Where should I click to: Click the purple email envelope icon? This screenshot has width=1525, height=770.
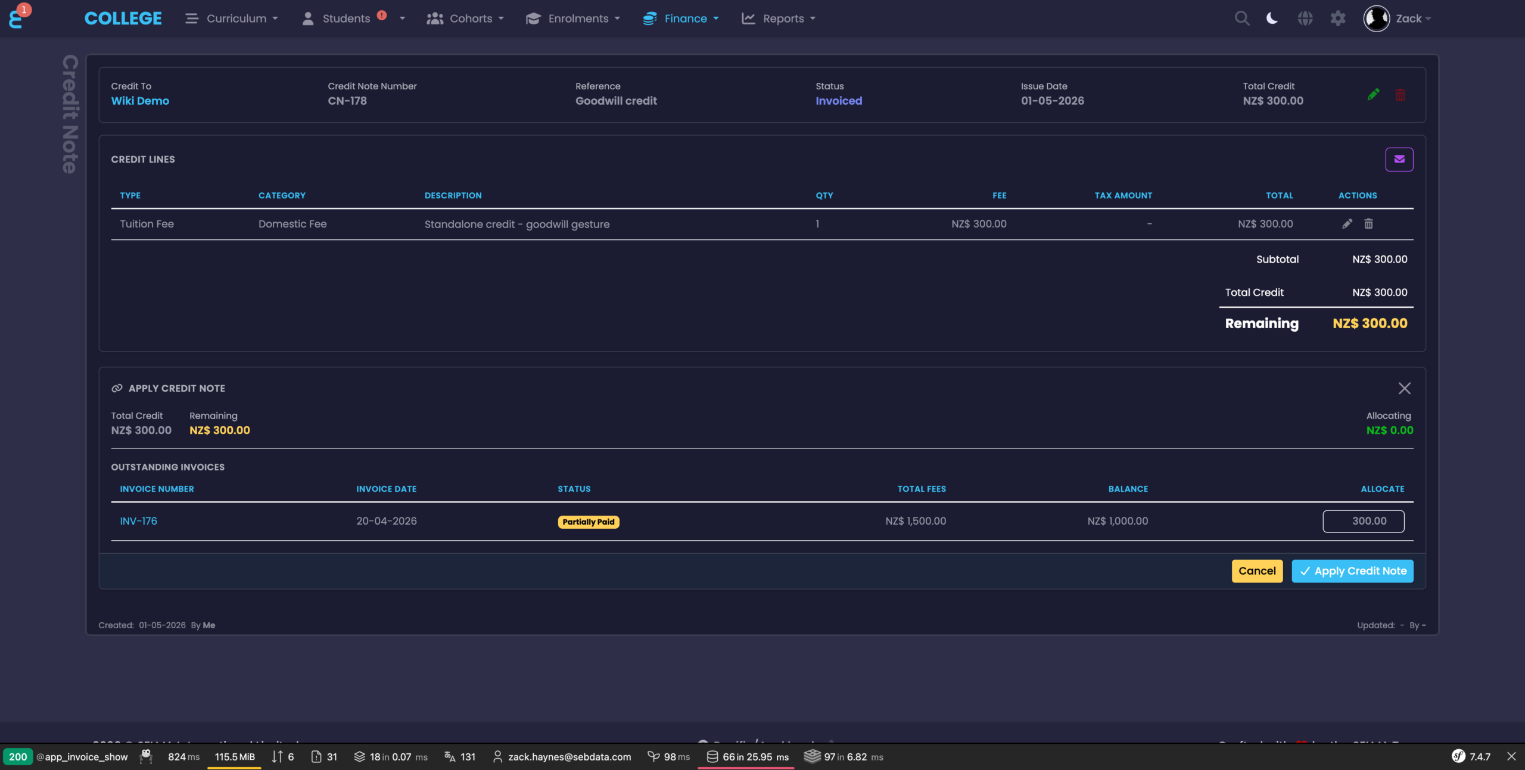coord(1399,159)
